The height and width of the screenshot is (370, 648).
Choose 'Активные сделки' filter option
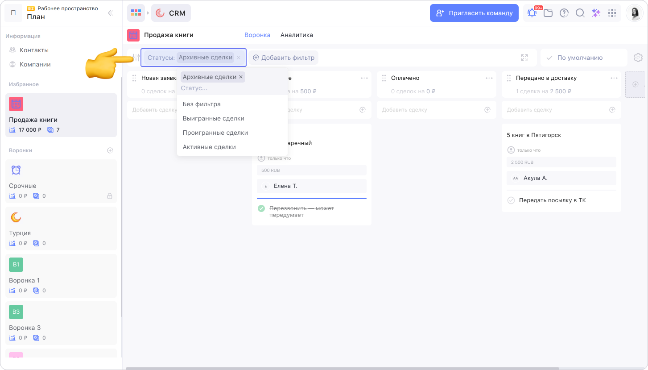pos(209,147)
